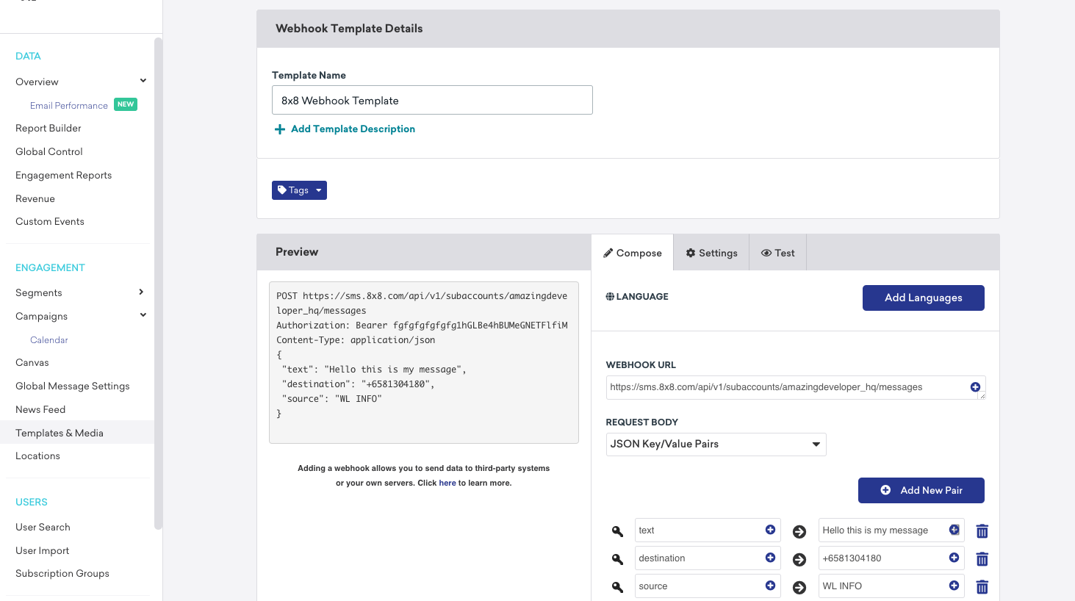Open the Tags dropdown
The height and width of the screenshot is (601, 1075).
click(299, 190)
